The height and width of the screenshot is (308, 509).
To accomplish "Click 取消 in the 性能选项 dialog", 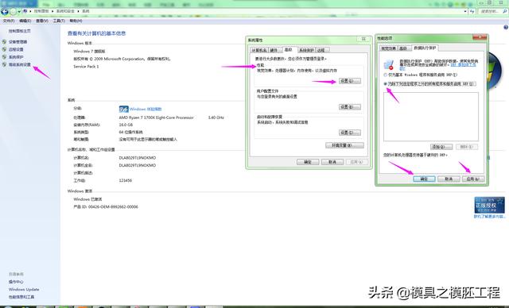I will (449, 179).
